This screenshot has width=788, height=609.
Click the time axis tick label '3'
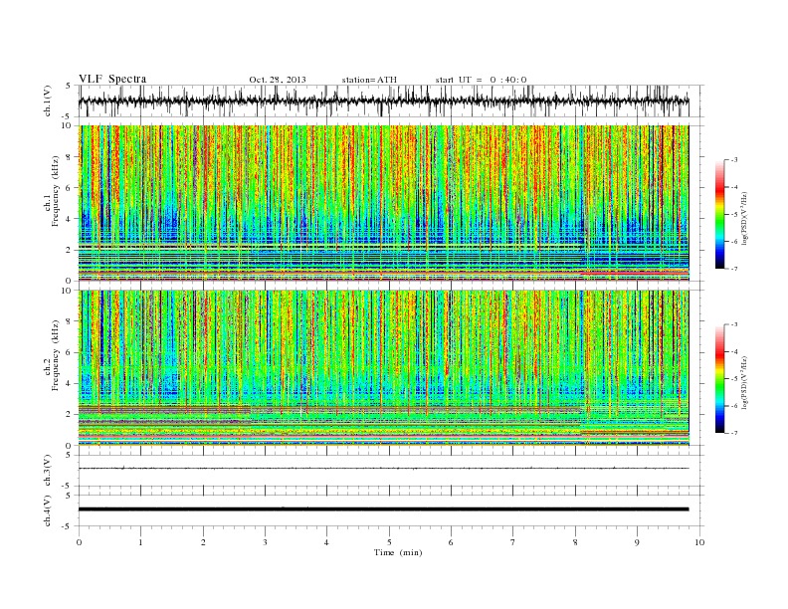click(x=265, y=542)
